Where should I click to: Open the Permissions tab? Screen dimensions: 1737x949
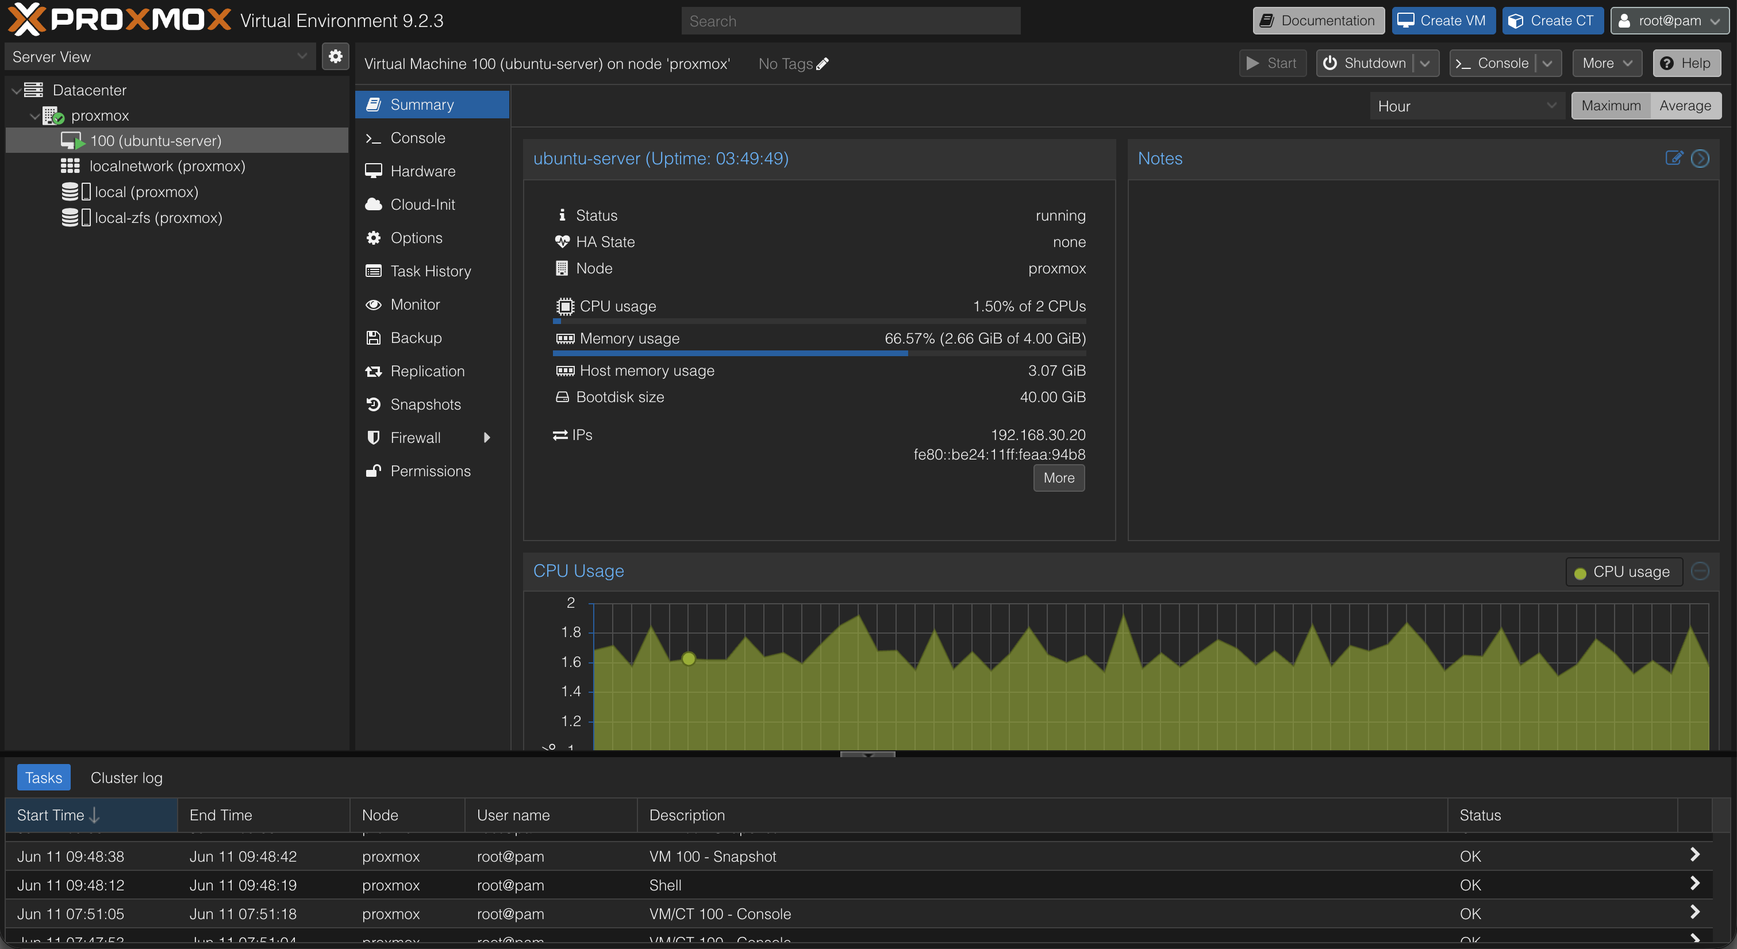432,471
